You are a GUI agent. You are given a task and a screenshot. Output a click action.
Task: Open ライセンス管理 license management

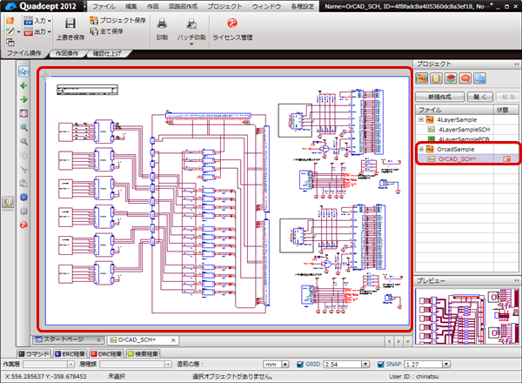tap(233, 24)
